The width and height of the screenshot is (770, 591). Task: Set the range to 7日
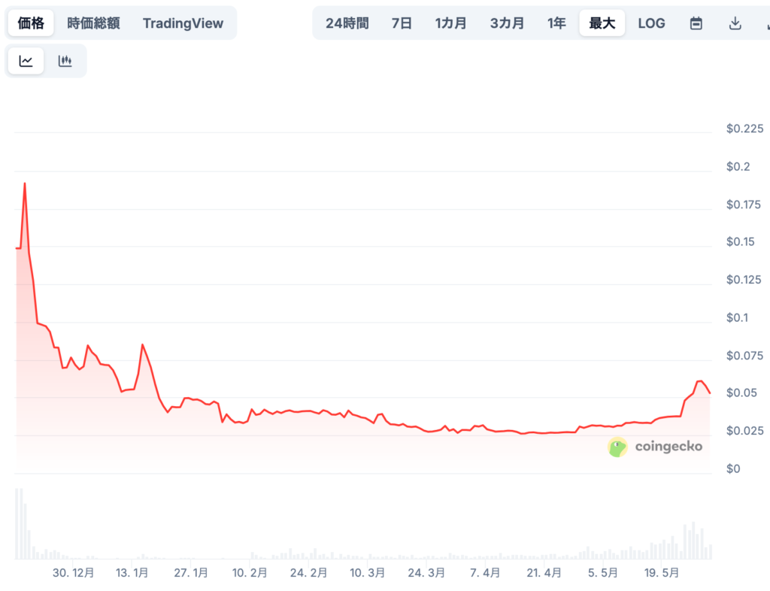pyautogui.click(x=402, y=23)
